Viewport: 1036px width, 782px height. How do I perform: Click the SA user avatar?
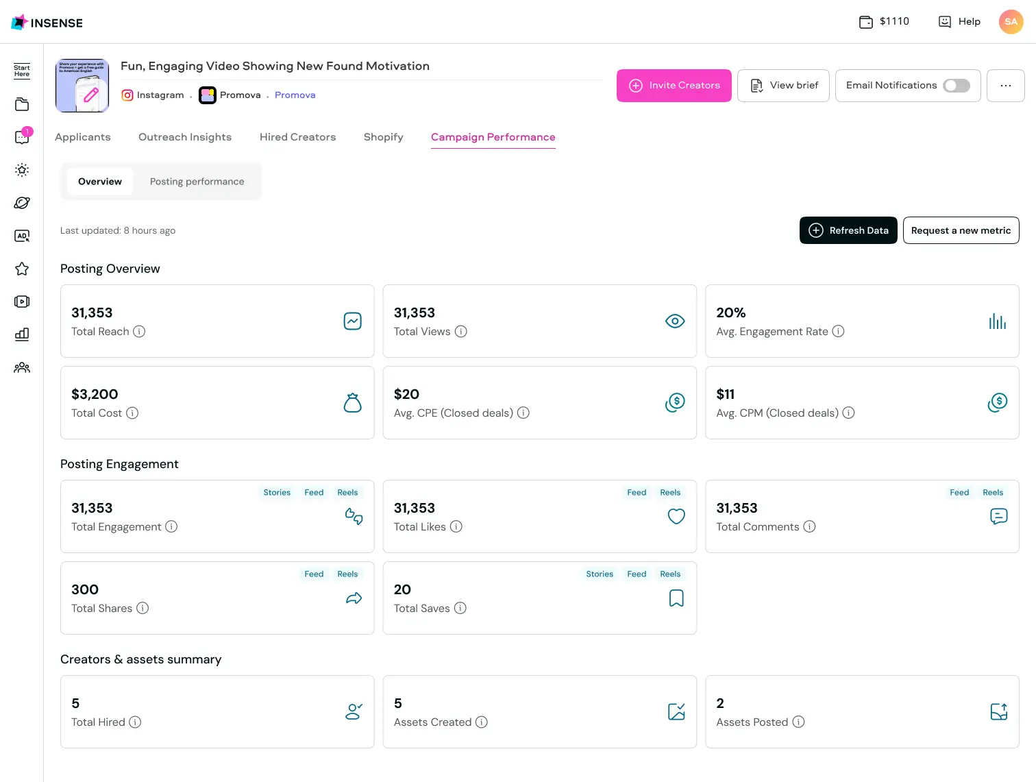1011,22
